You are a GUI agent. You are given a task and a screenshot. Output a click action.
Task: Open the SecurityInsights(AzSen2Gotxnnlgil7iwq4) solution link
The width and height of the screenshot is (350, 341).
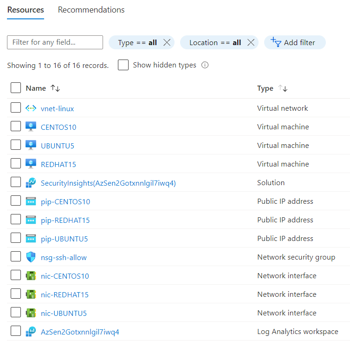point(108,183)
